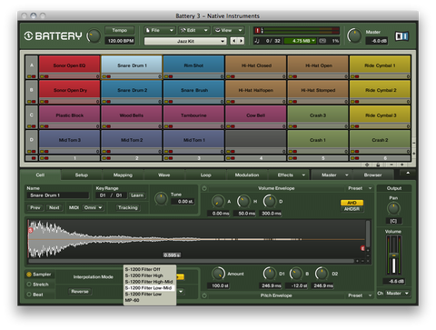Screen dimensions: 436x330
Task: Click the Name field showing Snare Drum 1
Action: 58,195
